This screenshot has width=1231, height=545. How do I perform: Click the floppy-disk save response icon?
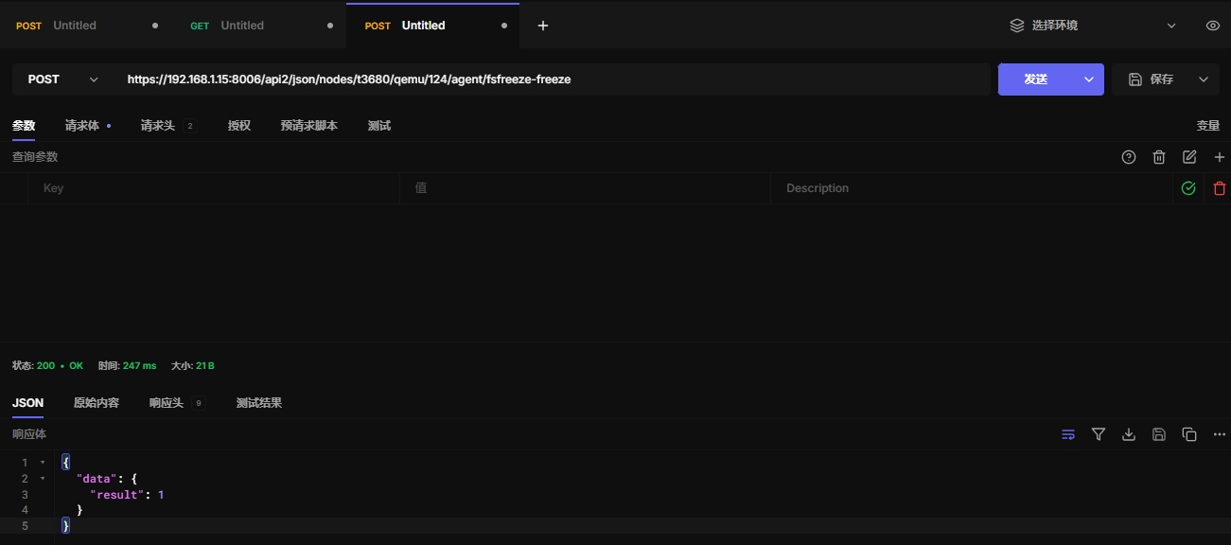coord(1158,434)
